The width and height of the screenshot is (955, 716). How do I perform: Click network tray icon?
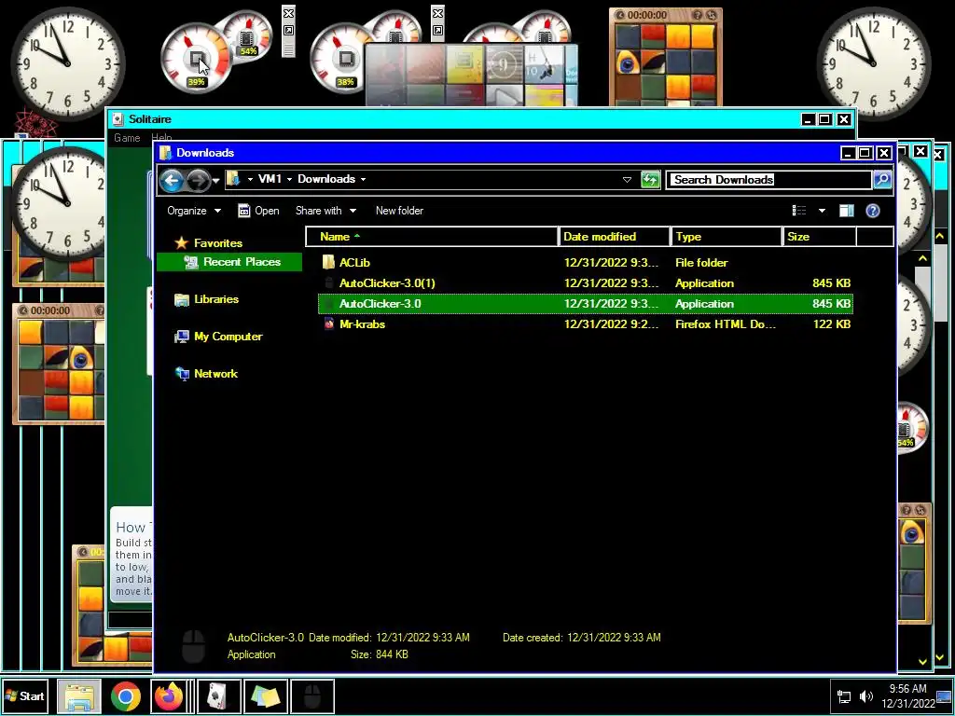click(x=843, y=695)
